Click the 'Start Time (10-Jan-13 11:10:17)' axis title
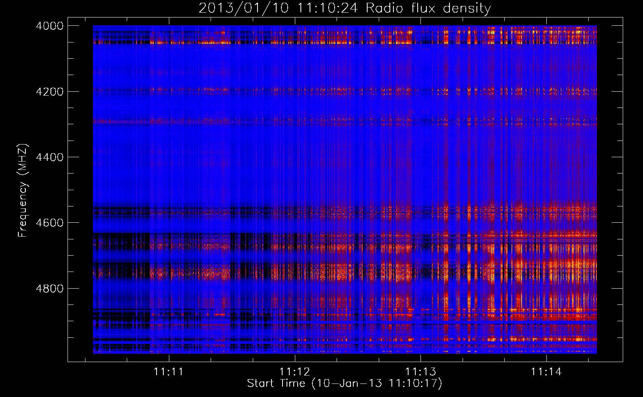This screenshot has height=397, width=643. point(345,384)
